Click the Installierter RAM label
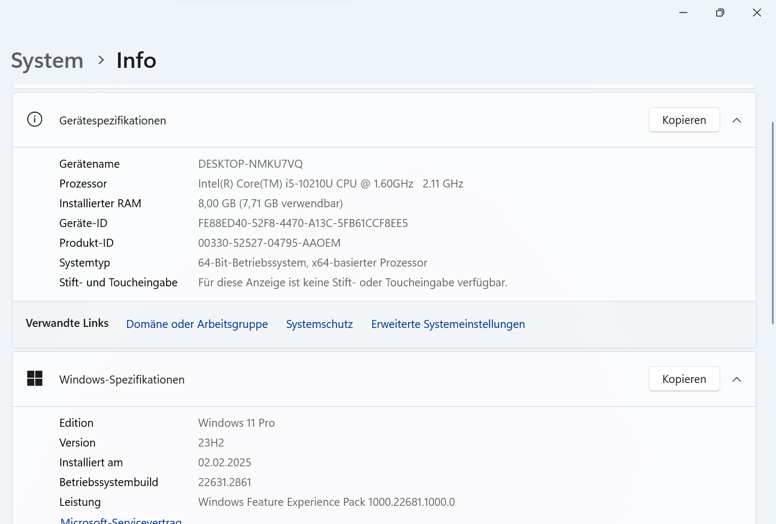776x524 pixels. tap(100, 204)
